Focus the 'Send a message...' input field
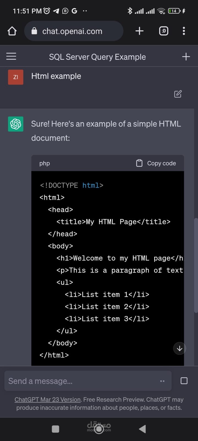 (x=82, y=381)
